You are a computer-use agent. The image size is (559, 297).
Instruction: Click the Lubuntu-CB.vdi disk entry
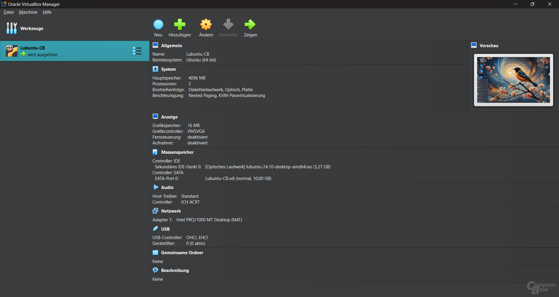click(238, 178)
